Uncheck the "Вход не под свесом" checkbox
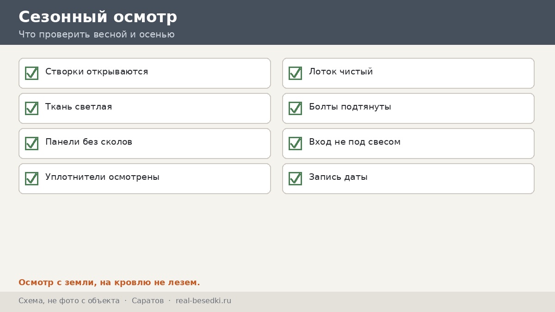 295,143
